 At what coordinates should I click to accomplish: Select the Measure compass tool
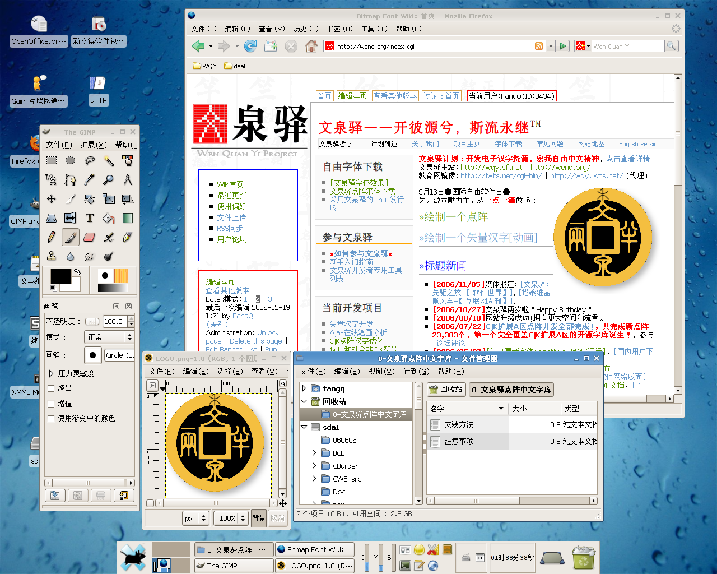pos(128,180)
